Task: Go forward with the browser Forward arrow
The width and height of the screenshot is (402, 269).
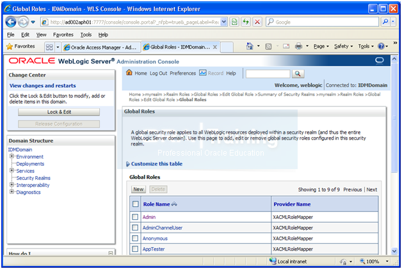Action: point(23,22)
